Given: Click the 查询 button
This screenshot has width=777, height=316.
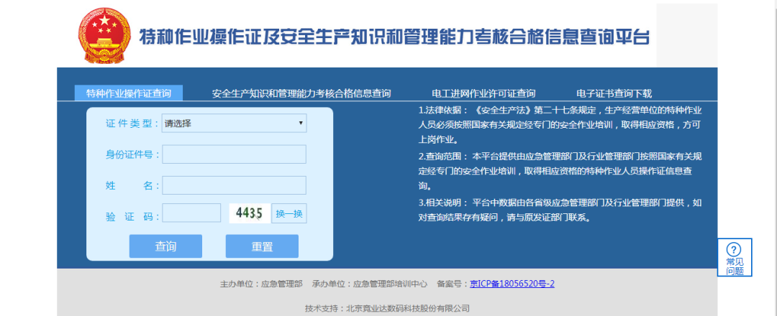Looking at the screenshot, I should (165, 246).
